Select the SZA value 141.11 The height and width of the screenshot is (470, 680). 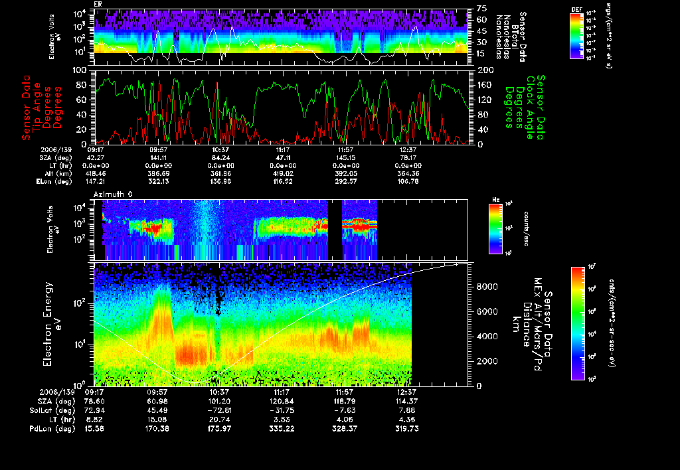[x=158, y=158]
